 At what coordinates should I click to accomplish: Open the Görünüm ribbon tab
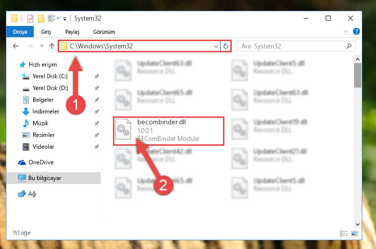coord(104,32)
